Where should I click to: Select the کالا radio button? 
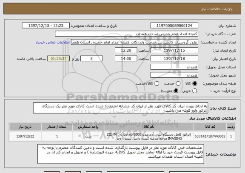pos(194,84)
